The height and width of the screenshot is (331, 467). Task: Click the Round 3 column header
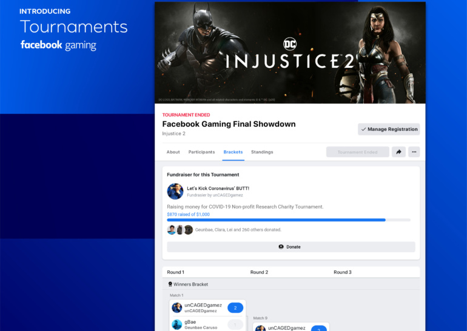[x=343, y=272]
